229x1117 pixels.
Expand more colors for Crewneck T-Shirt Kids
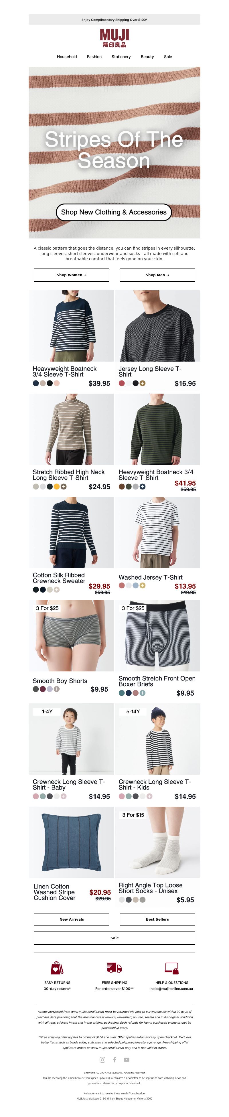pos(150,796)
